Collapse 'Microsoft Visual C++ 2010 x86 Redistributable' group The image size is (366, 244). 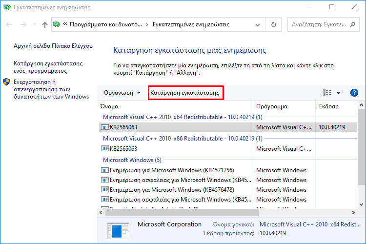click(x=183, y=139)
